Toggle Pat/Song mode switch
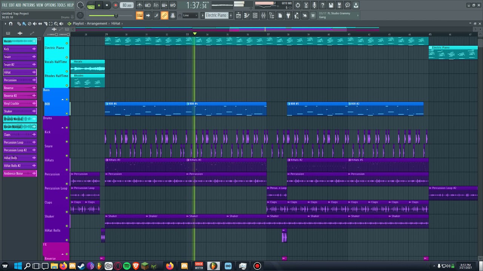Viewport: 483px width, 271px height. 91,5
